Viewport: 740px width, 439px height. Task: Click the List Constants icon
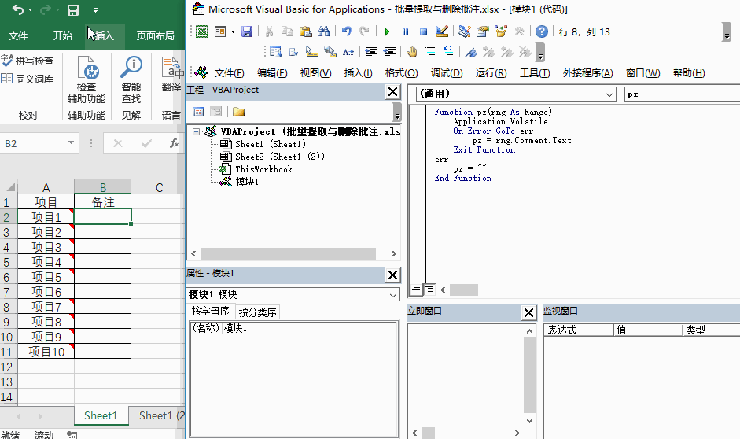pos(293,52)
